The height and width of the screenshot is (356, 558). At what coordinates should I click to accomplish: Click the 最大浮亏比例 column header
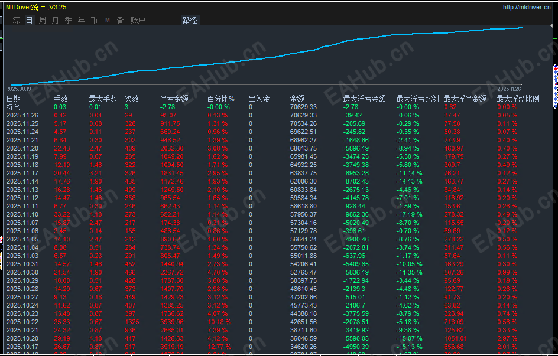(418, 99)
